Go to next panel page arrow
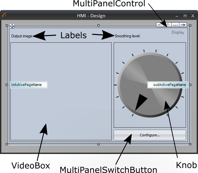This screenshot has width=198, height=173. 183,25
